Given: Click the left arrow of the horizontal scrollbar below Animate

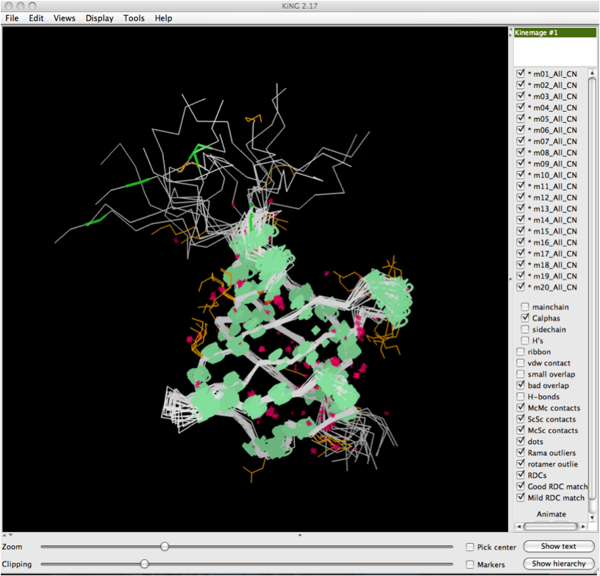Looking at the screenshot, I should click(518, 526).
